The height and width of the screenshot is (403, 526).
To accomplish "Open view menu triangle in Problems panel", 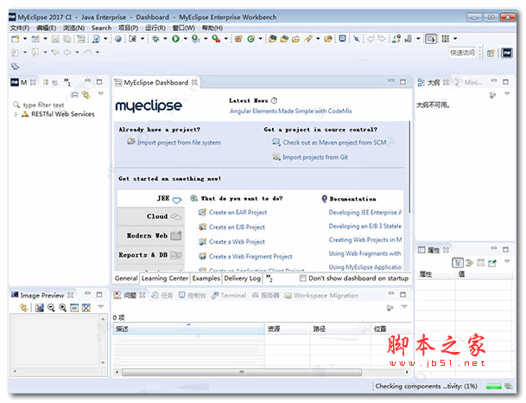I will coord(404,307).
